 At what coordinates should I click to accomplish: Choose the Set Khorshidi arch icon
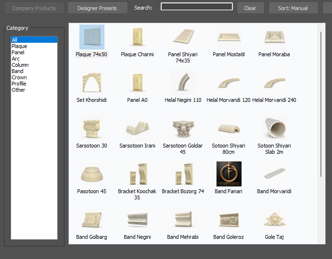92,83
